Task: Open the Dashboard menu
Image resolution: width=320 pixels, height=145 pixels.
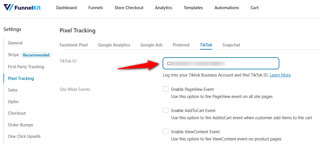Action: click(x=66, y=8)
